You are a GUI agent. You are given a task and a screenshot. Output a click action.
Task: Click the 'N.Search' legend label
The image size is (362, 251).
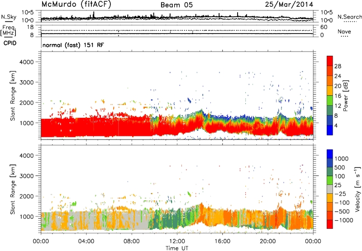(350, 17)
